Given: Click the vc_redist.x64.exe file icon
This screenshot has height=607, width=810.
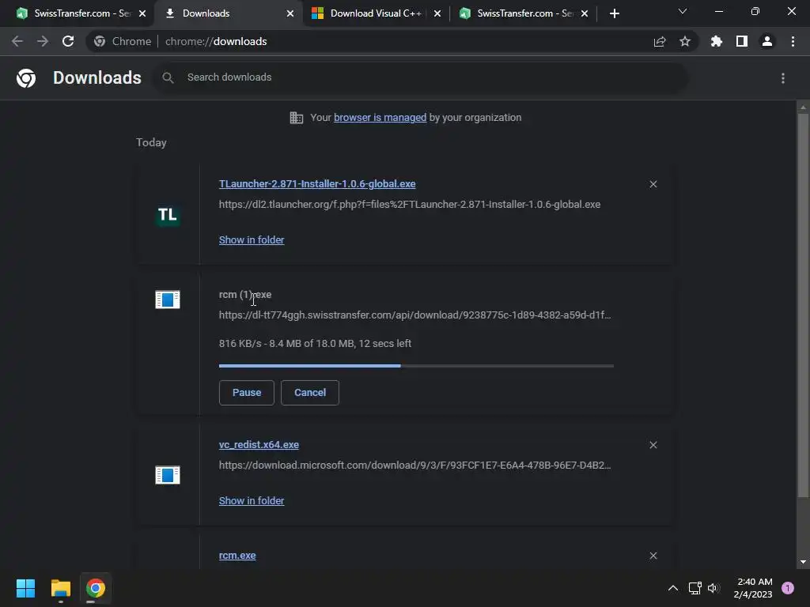Looking at the screenshot, I should (x=168, y=475).
